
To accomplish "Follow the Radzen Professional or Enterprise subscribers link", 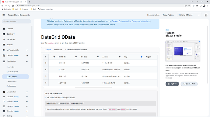I will click(x=131, y=21).
